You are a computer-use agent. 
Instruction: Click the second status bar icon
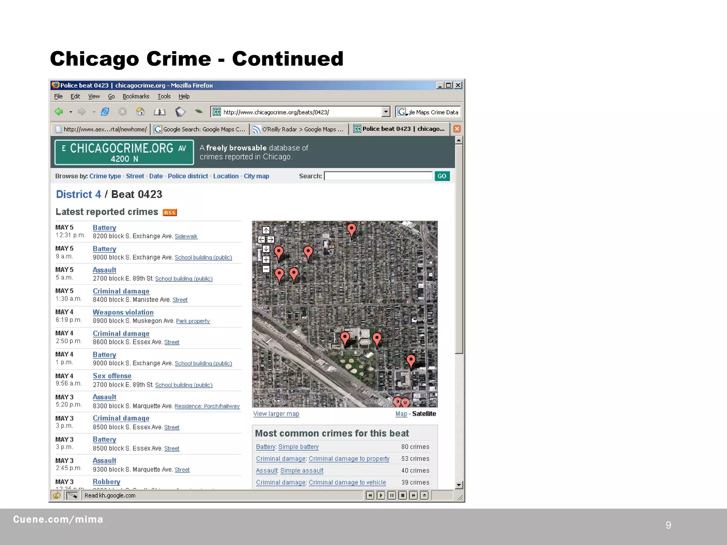[x=72, y=495]
